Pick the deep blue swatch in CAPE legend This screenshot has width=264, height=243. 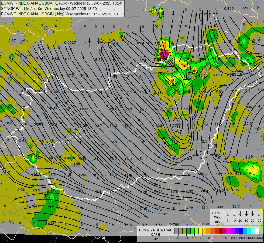[241, 231]
